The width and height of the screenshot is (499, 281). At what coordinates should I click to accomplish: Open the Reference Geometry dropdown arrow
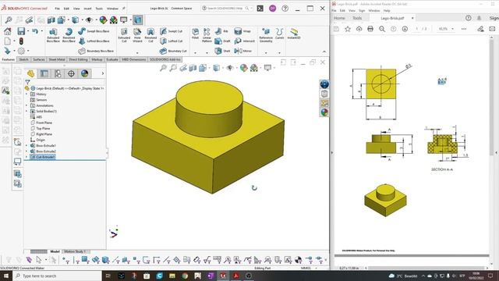point(266,53)
